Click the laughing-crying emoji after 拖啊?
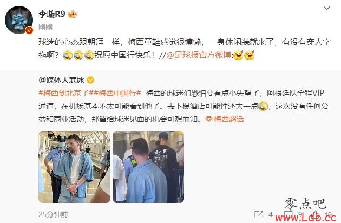This screenshot has width=341, height=223. 68,55
